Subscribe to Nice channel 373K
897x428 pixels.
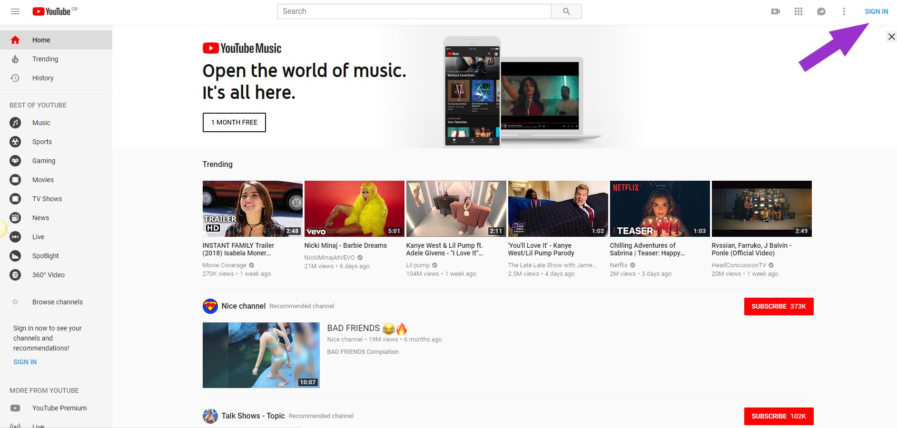tap(779, 306)
